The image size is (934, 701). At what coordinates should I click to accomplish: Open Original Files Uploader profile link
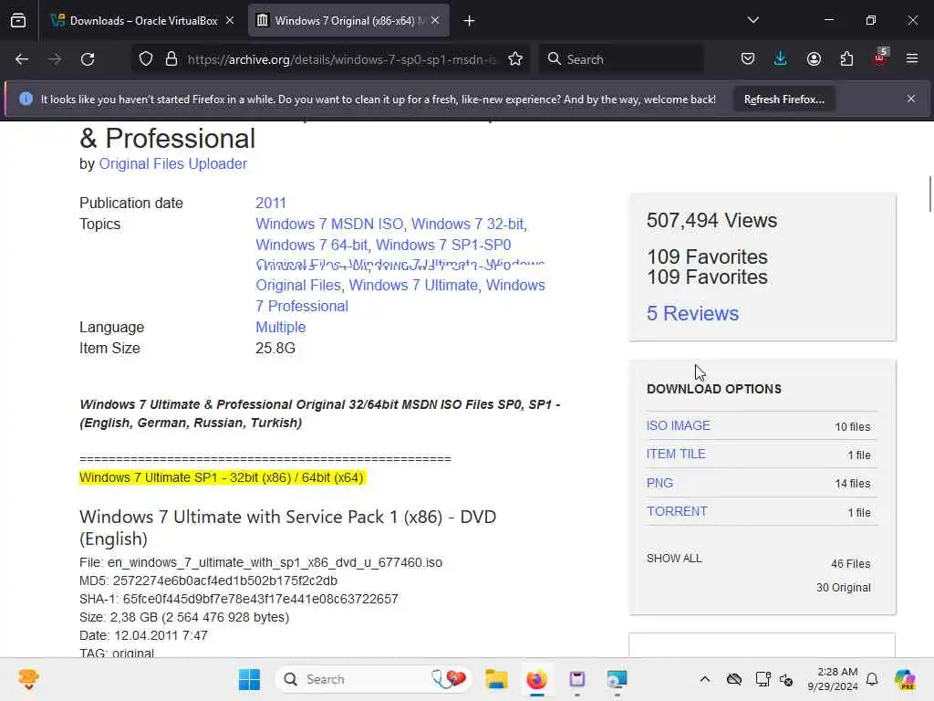[x=172, y=164]
